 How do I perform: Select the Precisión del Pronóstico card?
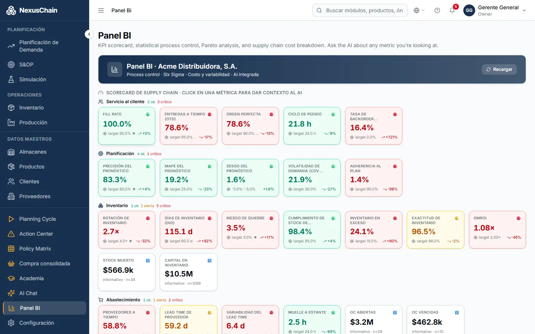point(127,178)
